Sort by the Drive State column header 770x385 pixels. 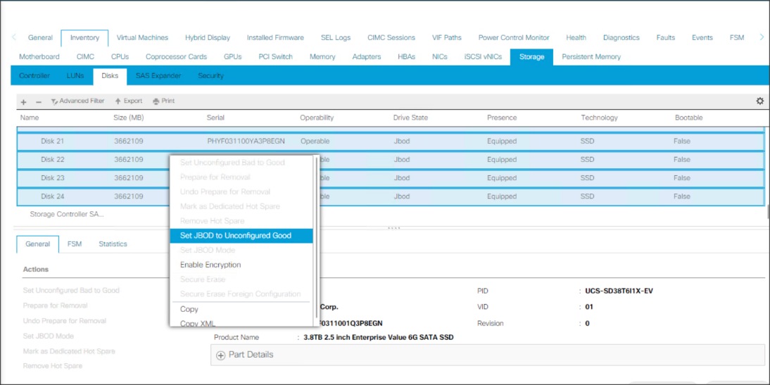410,118
